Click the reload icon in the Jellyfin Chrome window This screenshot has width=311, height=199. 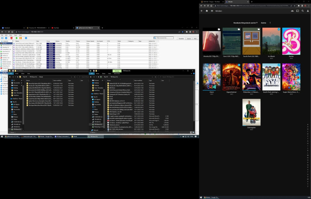point(208,6)
